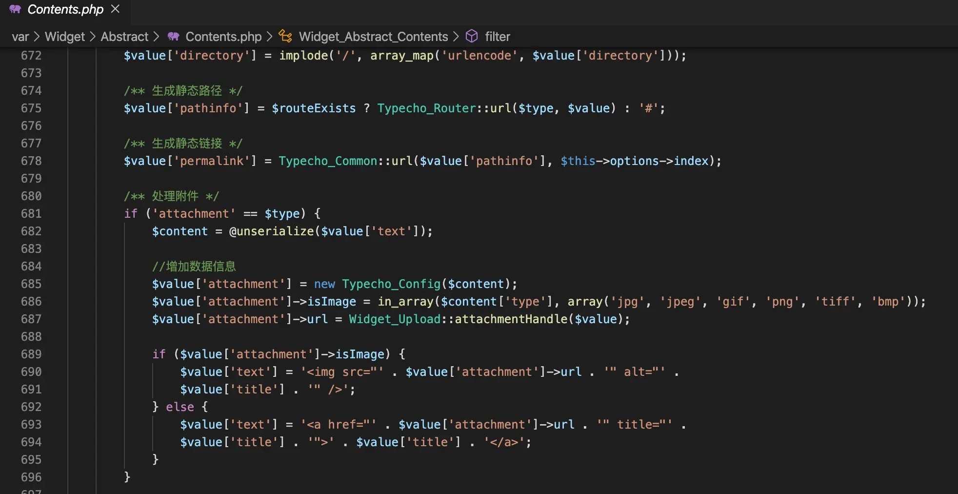This screenshot has width=958, height=494.
Task: Click line number 678 in gutter
Action: pyautogui.click(x=31, y=161)
